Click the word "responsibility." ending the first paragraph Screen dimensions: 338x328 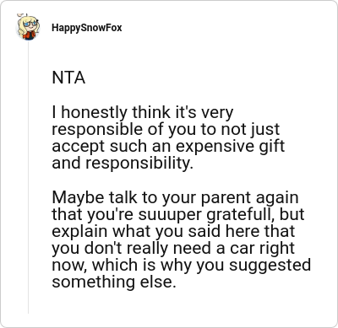[139, 164]
